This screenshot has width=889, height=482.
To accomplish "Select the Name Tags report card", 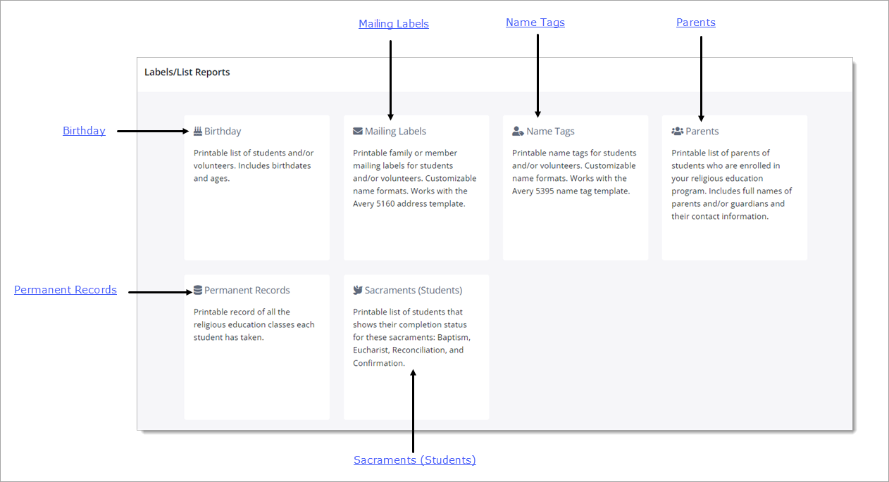I will pyautogui.click(x=575, y=187).
